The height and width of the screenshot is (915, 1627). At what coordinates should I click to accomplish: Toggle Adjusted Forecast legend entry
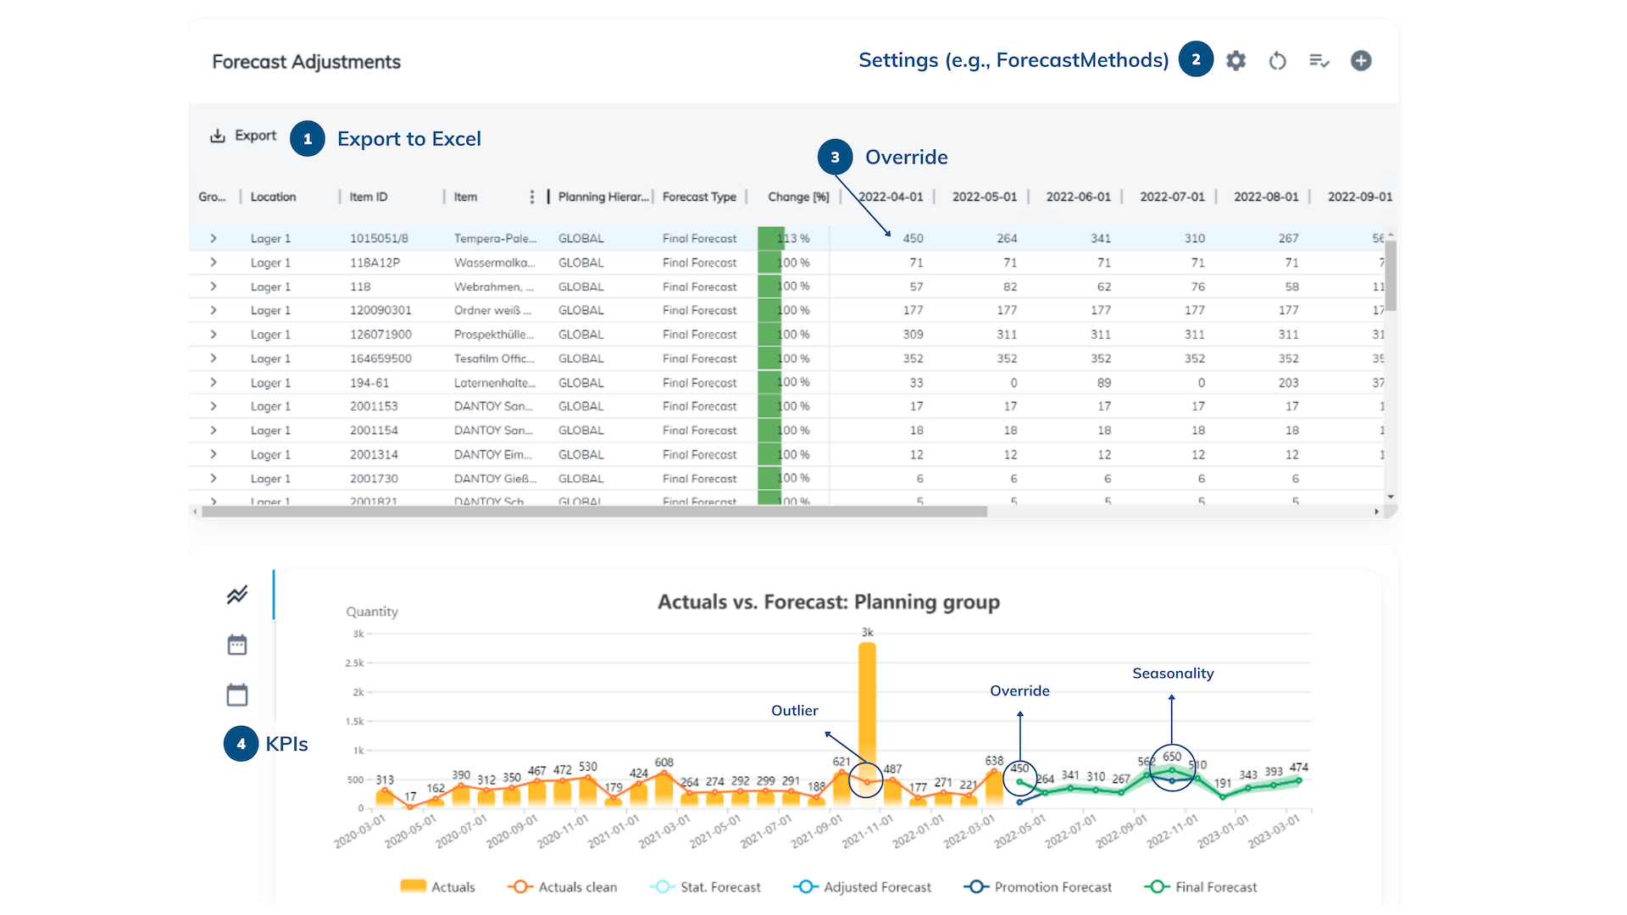pyautogui.click(x=862, y=887)
